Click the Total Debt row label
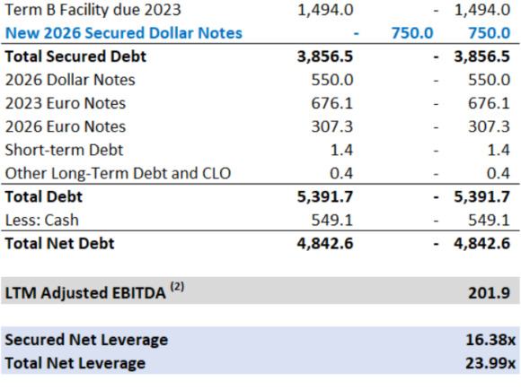The height and width of the screenshot is (390, 521). (43, 196)
